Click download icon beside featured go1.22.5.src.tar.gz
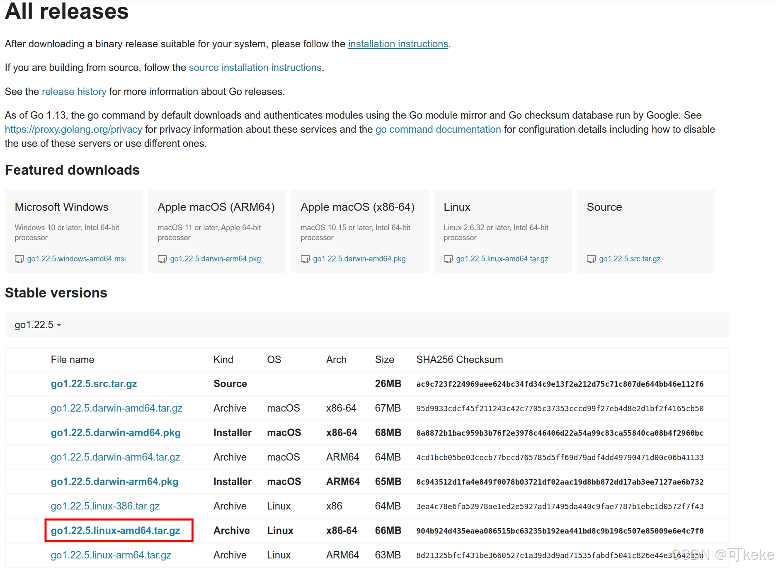 pyautogui.click(x=591, y=259)
